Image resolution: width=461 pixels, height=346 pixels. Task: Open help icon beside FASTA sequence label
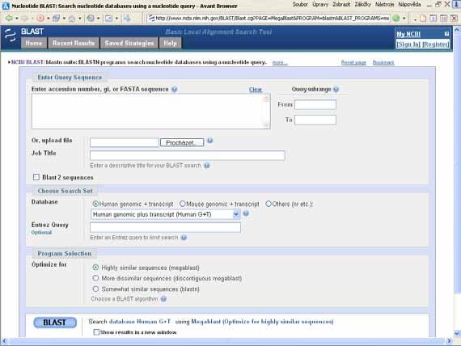[x=175, y=89]
